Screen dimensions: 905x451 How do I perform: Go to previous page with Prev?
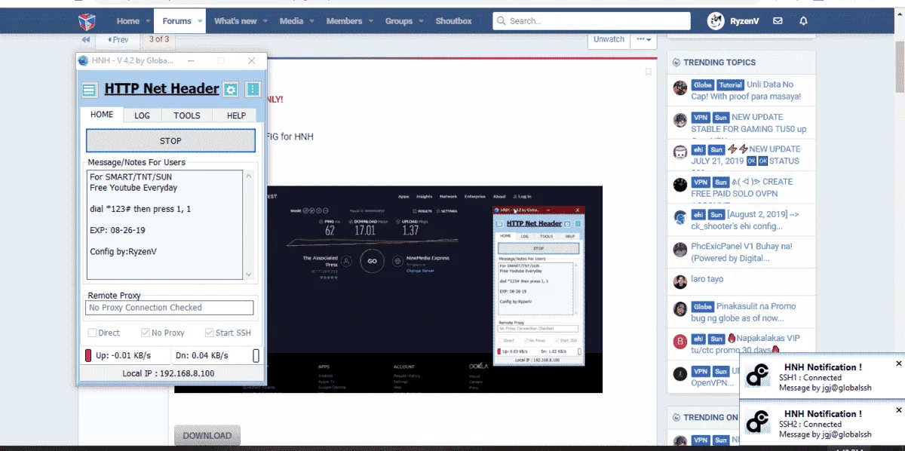[118, 39]
